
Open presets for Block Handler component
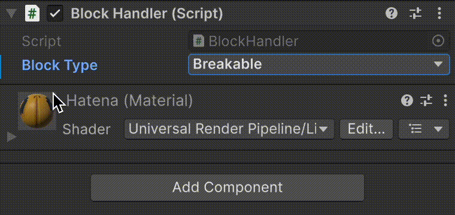point(415,14)
